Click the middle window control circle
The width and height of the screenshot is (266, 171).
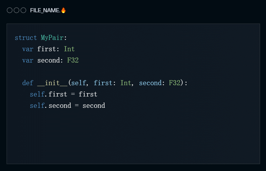pos(16,10)
